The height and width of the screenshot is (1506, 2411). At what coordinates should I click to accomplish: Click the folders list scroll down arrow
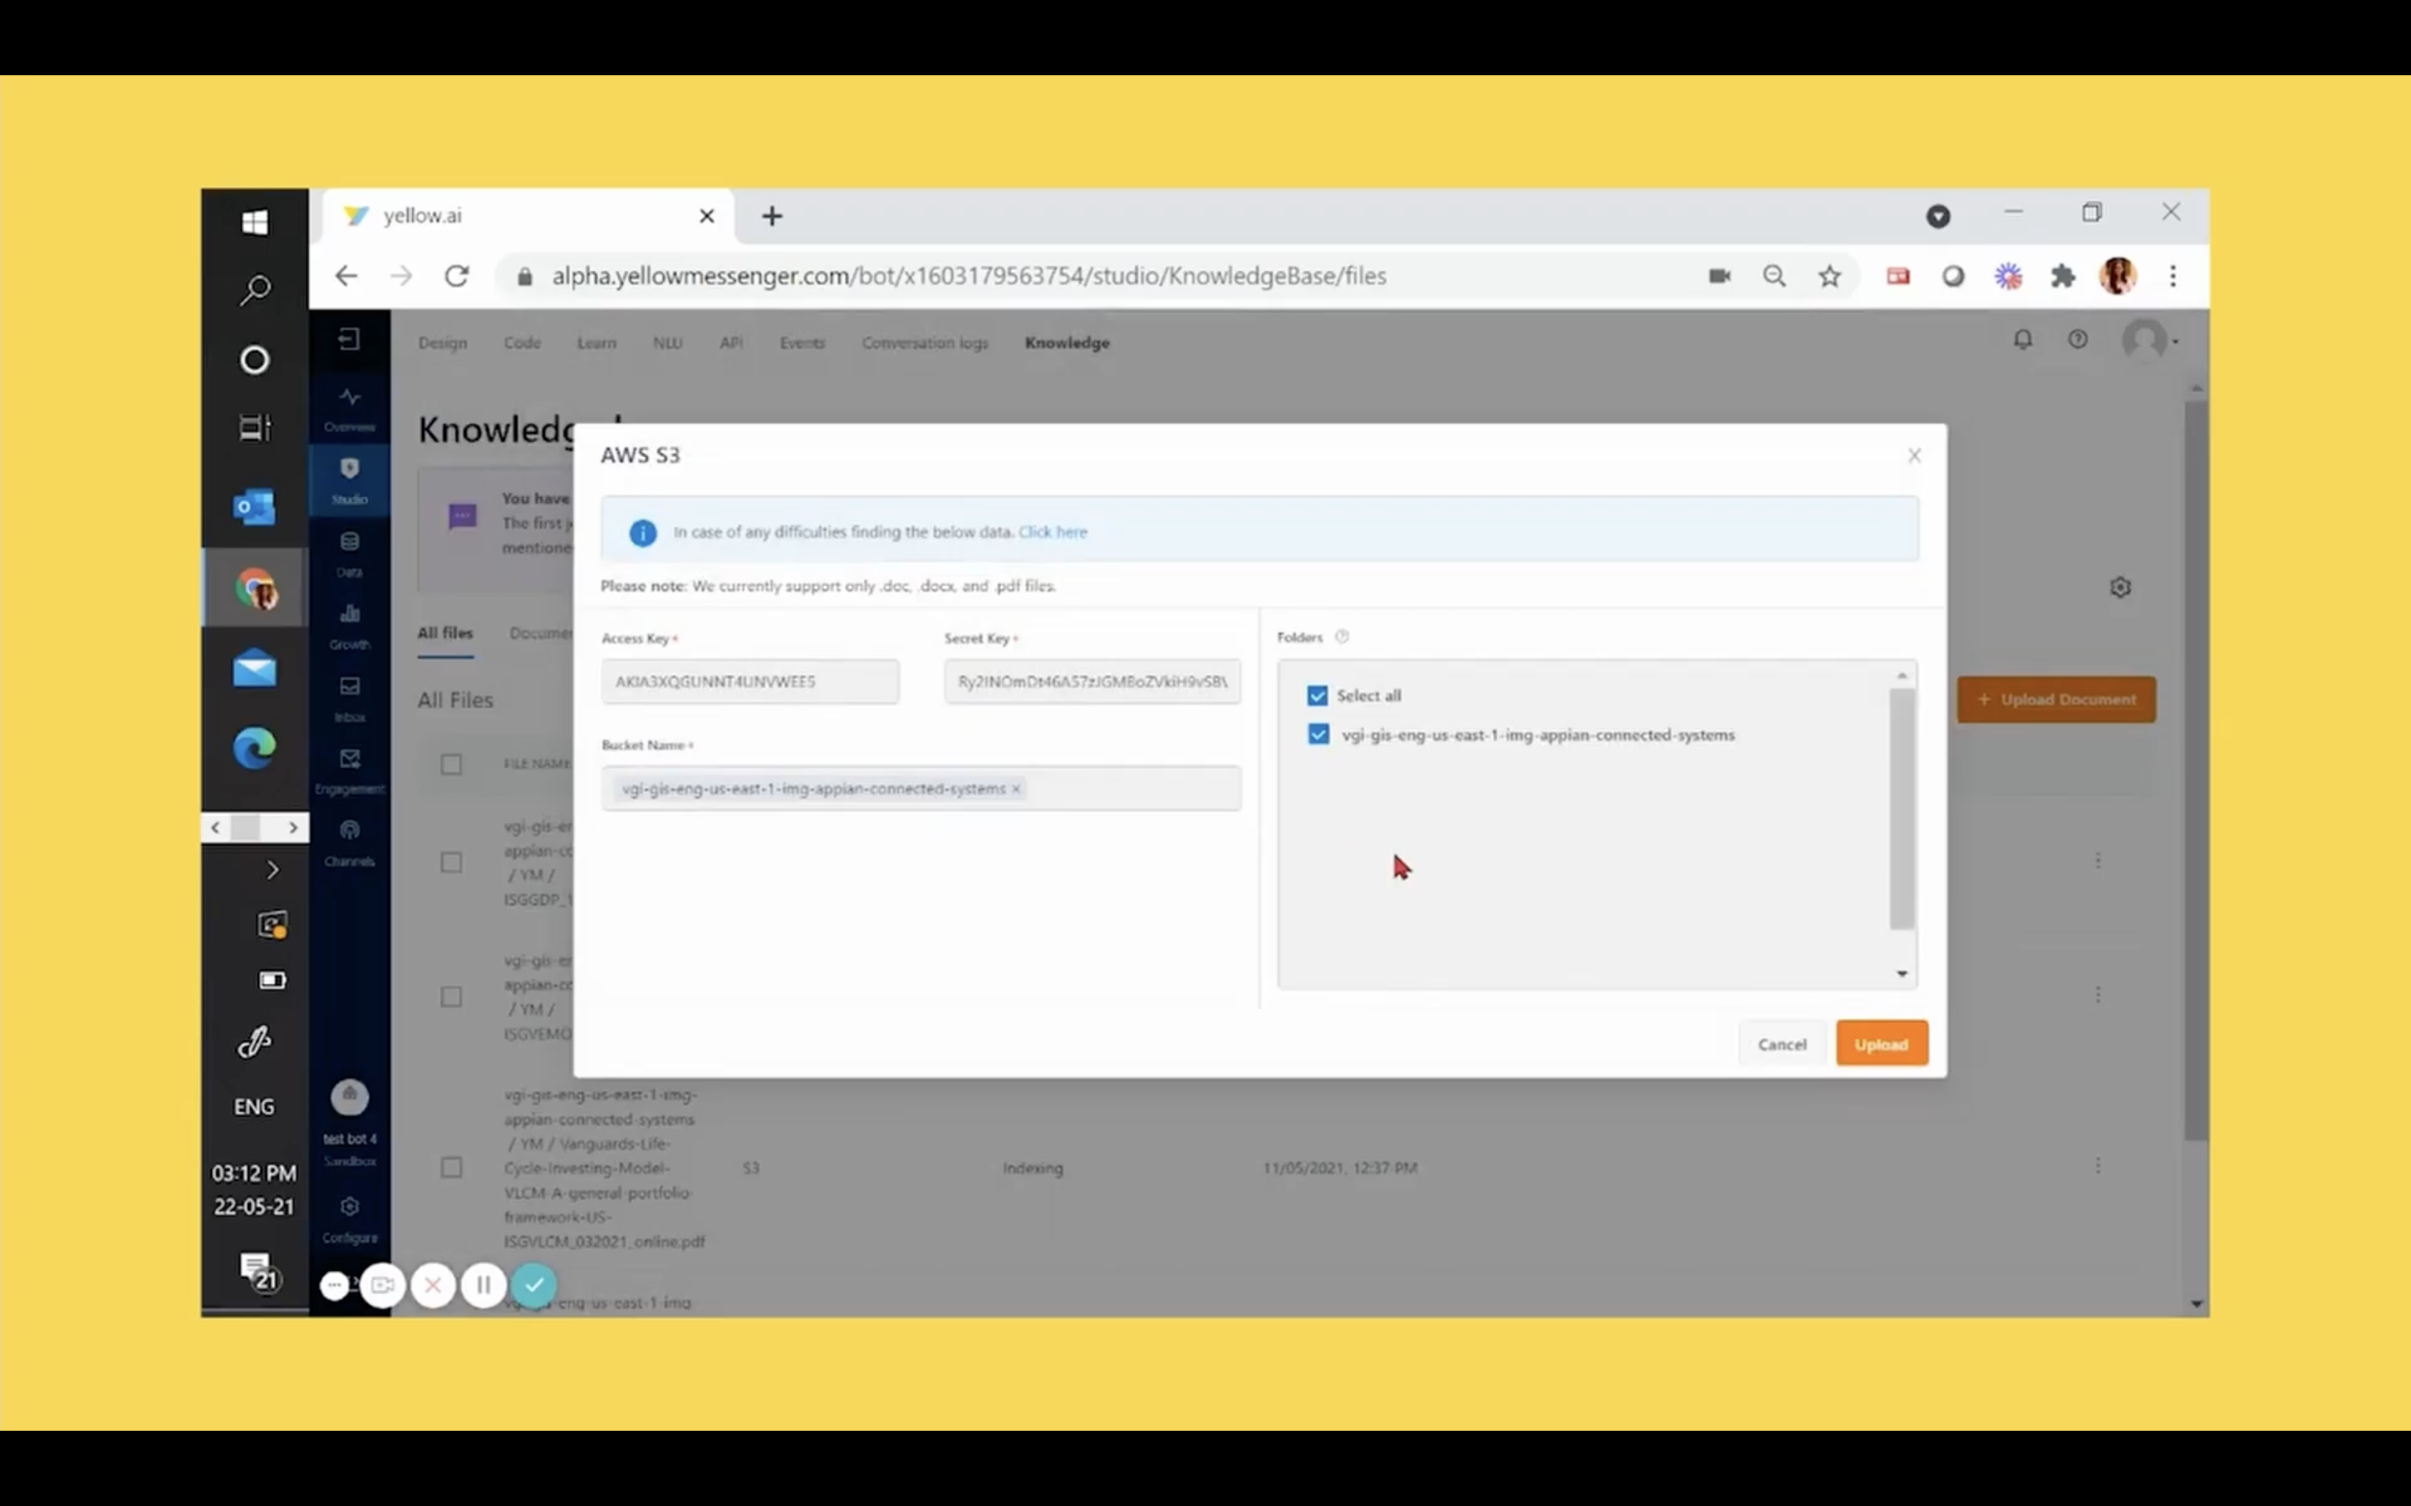pos(1901,973)
